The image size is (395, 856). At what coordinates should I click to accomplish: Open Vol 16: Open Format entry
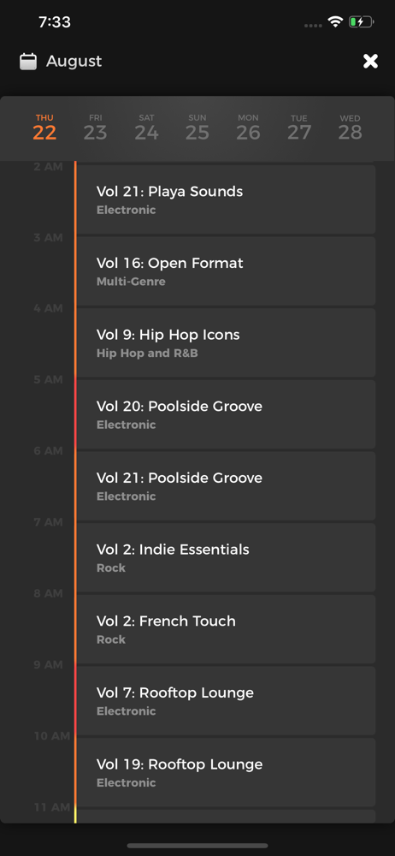(x=226, y=271)
